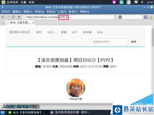The width and height of the screenshot is (154, 115).
Task: Open the 编辑(E) menu
Action: click(x=17, y=12)
